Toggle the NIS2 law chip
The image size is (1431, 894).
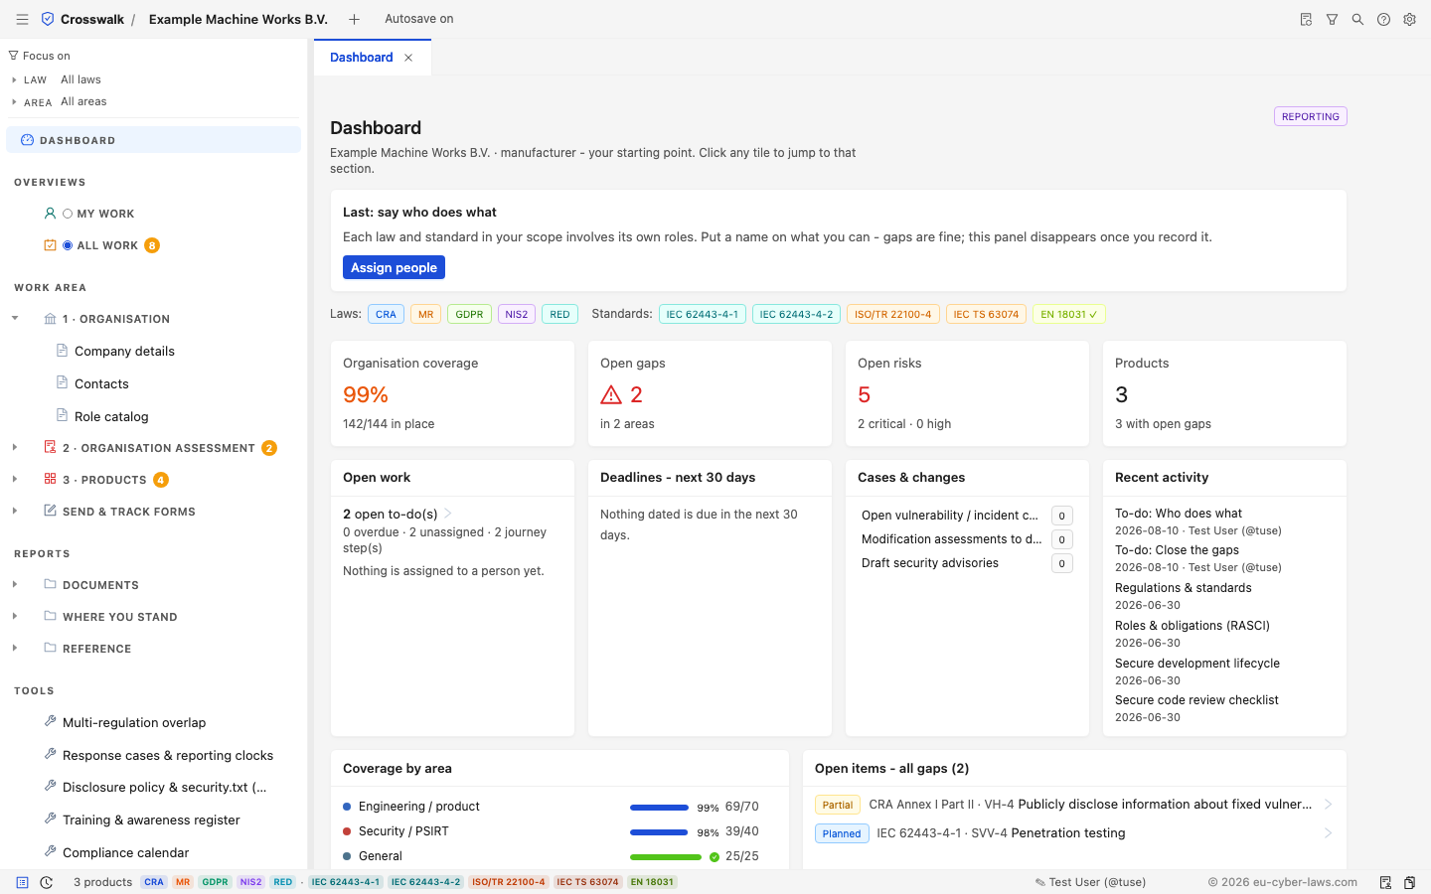click(x=517, y=314)
